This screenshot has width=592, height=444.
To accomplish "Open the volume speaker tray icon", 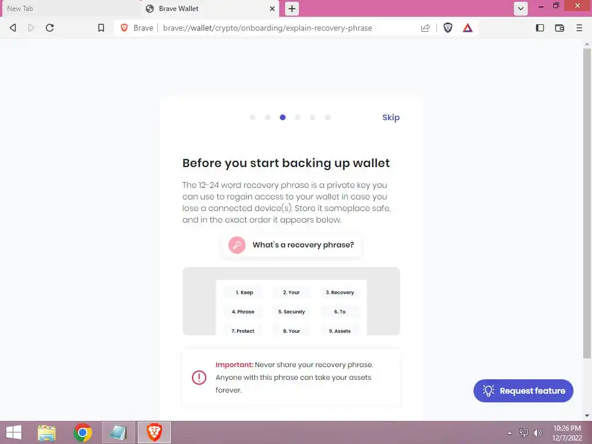I will [537, 432].
